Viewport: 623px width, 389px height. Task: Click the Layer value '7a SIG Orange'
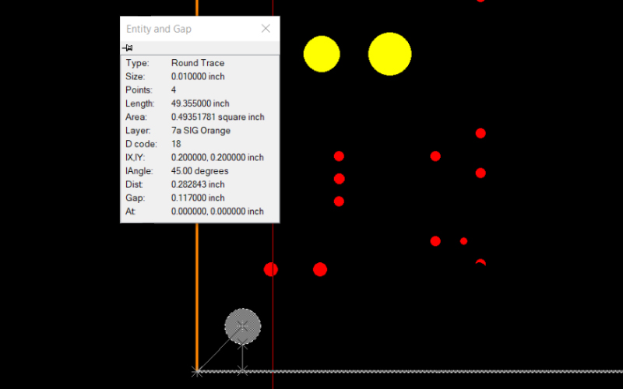click(201, 131)
